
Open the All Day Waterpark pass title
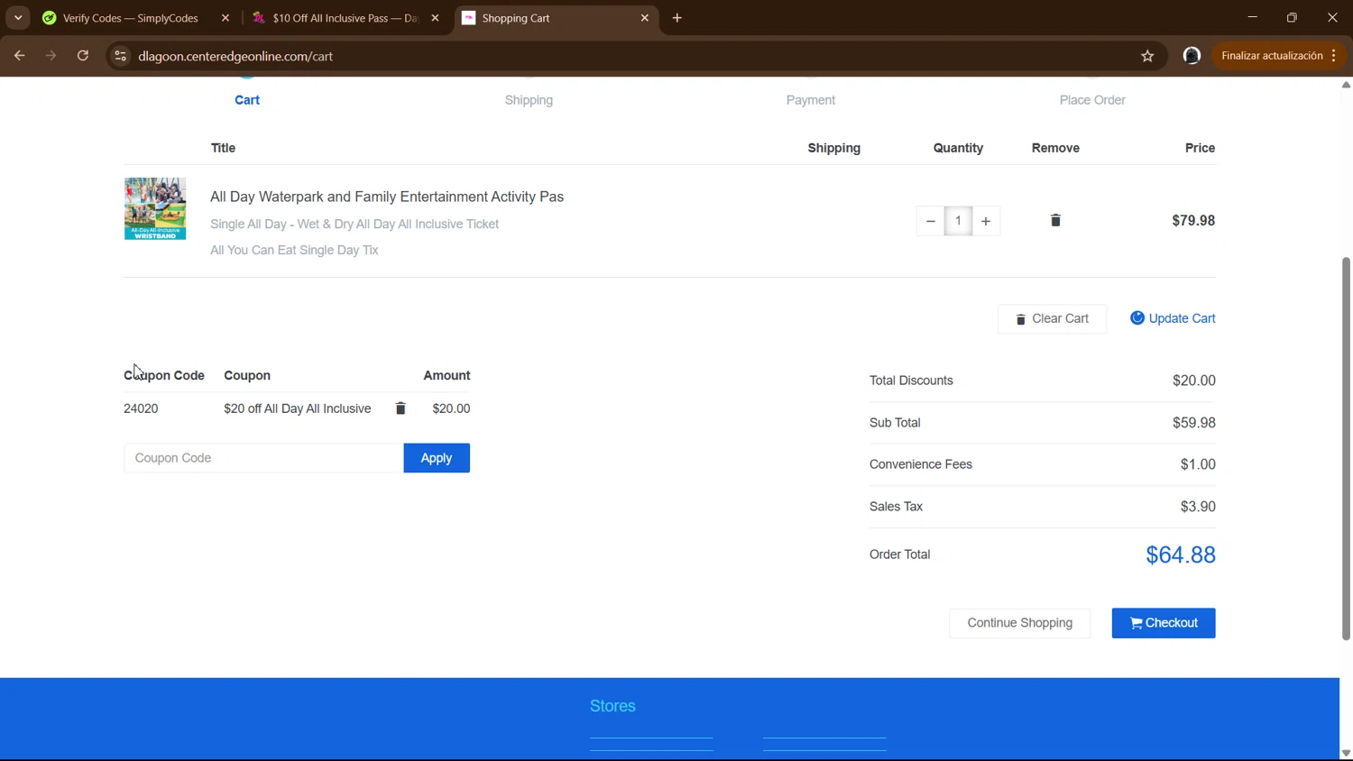click(387, 197)
